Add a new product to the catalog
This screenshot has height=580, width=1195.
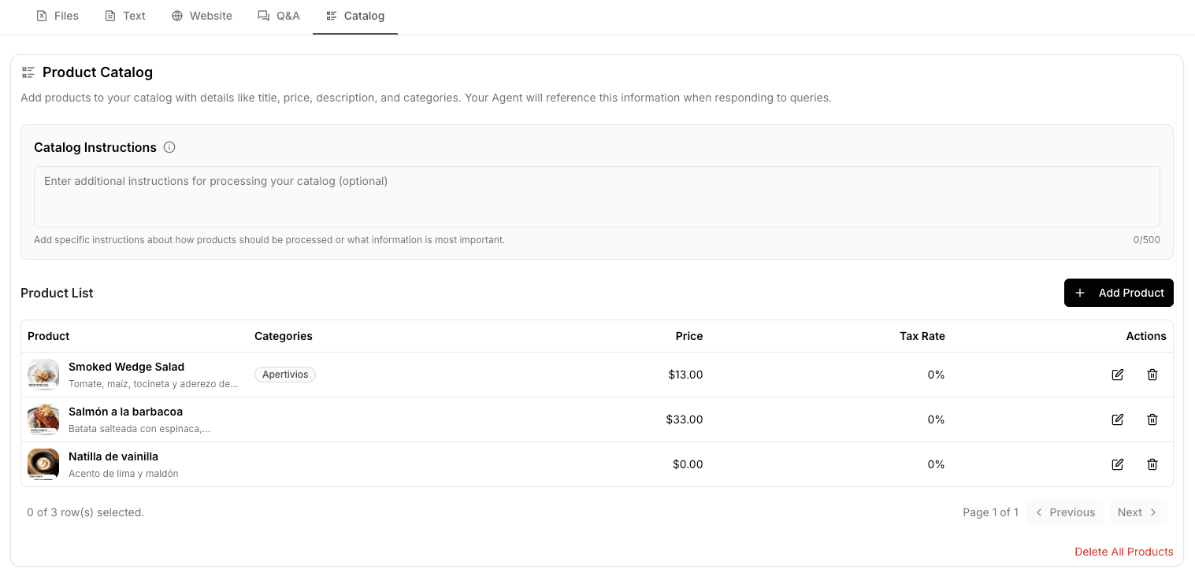point(1119,292)
